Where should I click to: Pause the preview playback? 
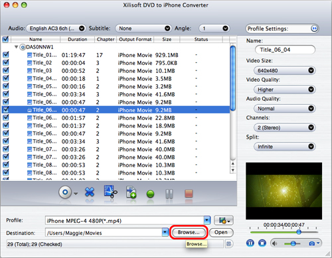click(x=250, y=243)
